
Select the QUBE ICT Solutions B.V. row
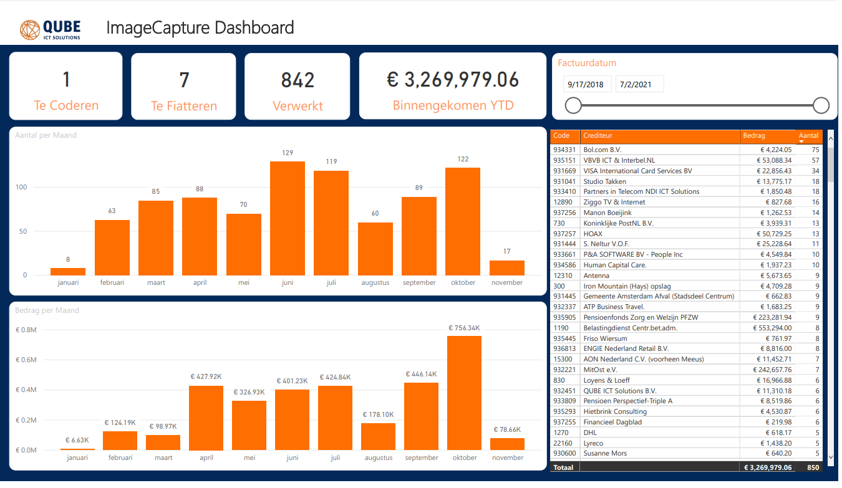click(686, 391)
